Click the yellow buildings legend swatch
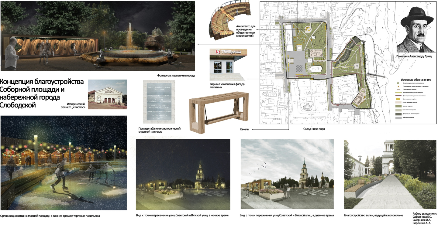438x228 pixels. click(398, 99)
